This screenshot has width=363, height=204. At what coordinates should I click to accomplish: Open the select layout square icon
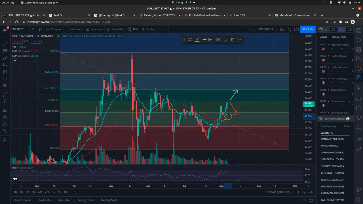[247, 29]
